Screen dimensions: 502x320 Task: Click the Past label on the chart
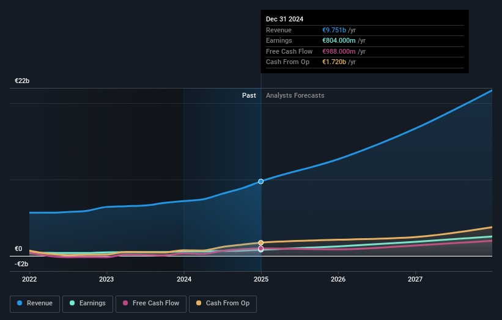click(x=249, y=96)
